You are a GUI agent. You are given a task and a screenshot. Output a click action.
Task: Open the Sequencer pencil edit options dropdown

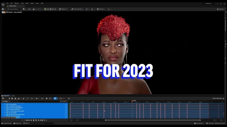click(x=50, y=98)
